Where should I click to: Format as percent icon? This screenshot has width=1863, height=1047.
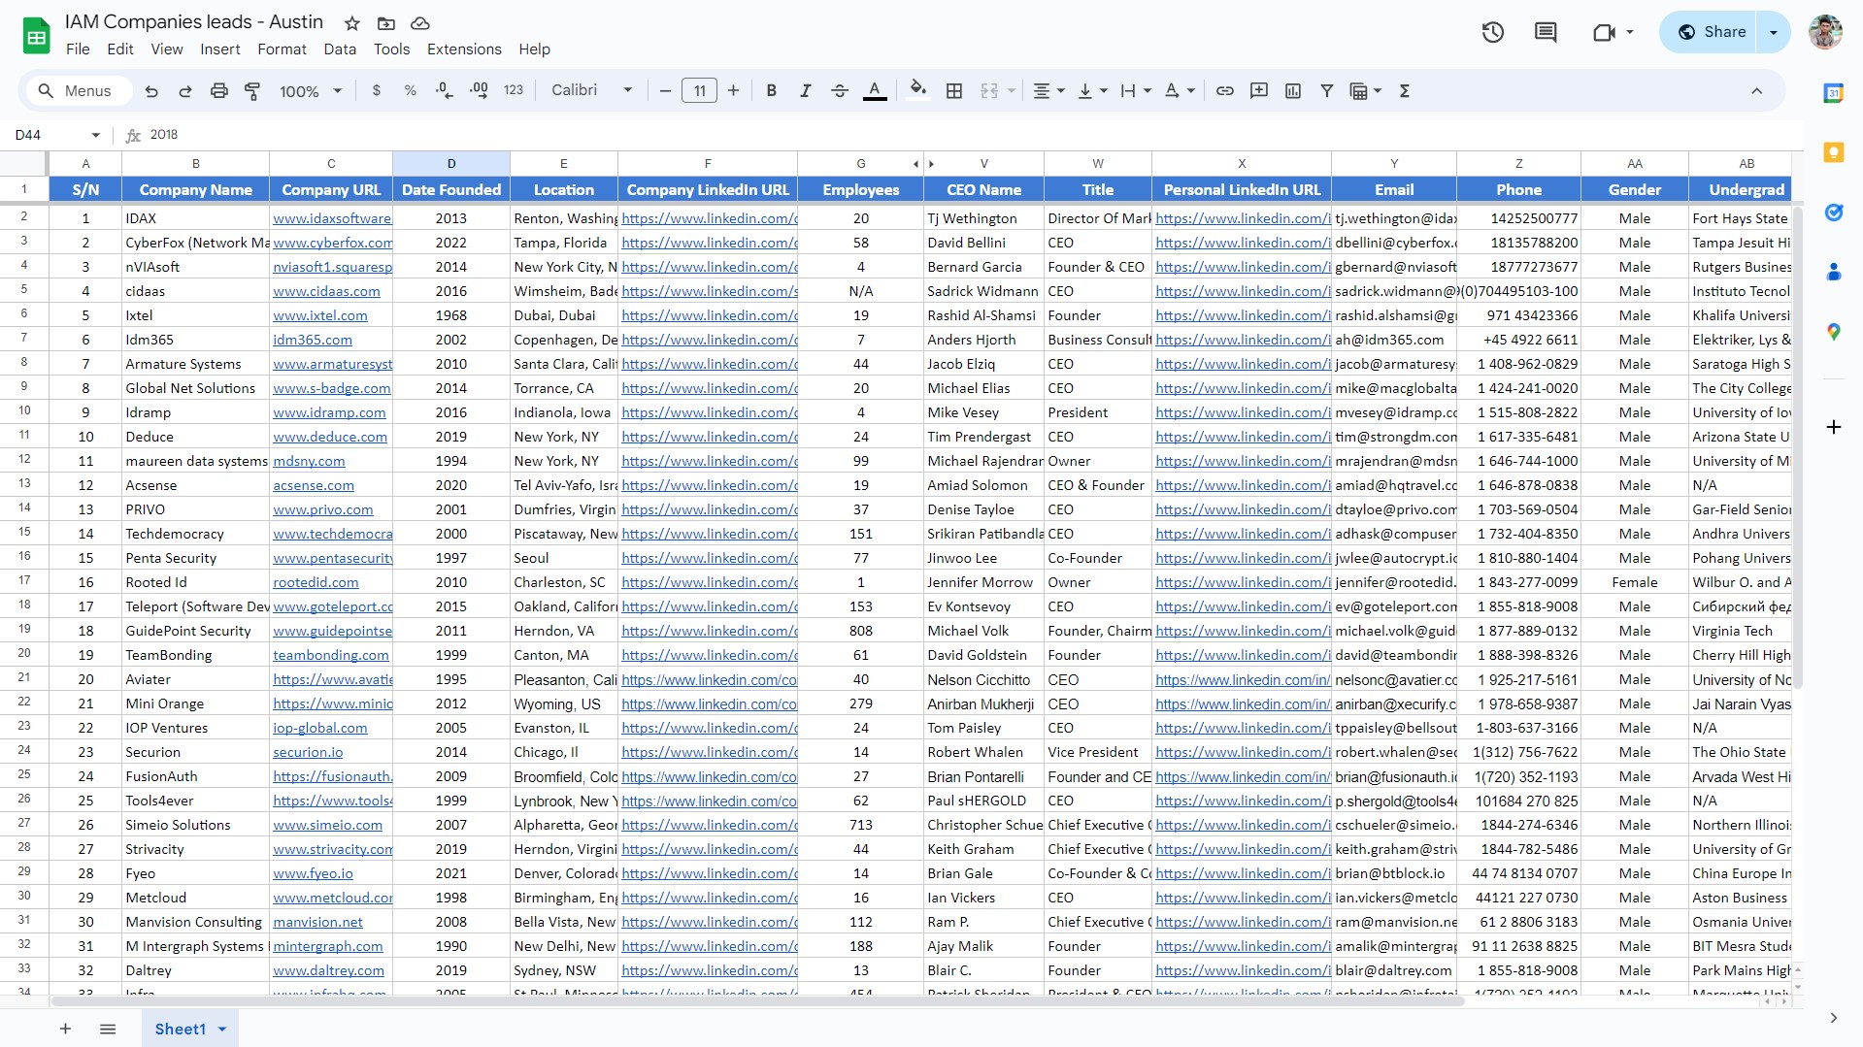click(411, 91)
